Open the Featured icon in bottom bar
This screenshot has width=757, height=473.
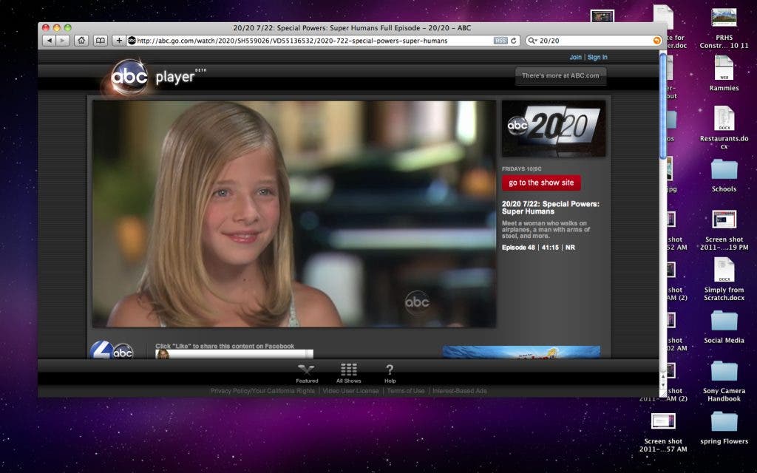pos(307,373)
